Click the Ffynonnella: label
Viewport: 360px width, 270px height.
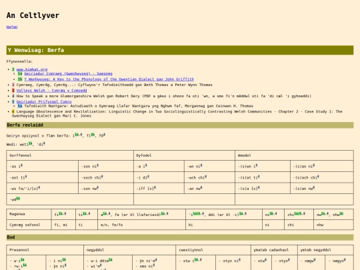coord(19,61)
